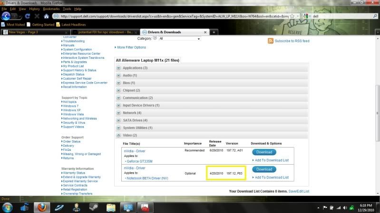Open the Category dropdown set to All

pos(179,39)
